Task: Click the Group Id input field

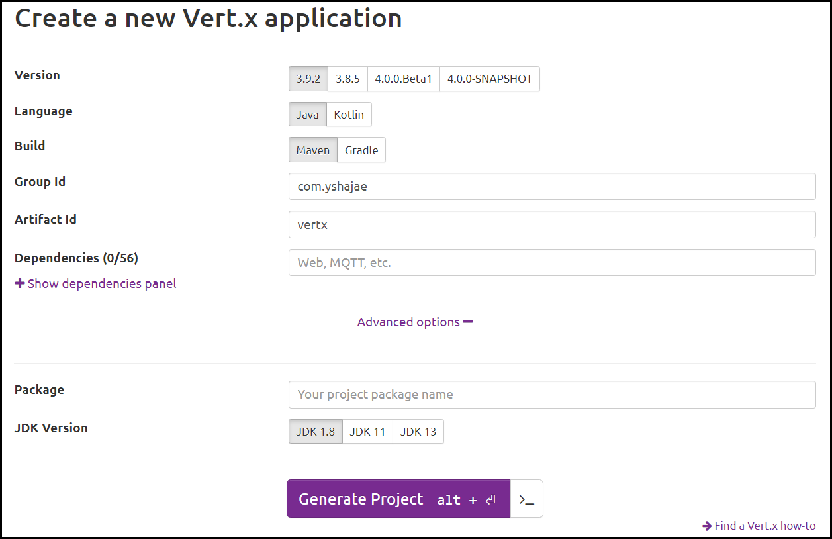Action: (552, 186)
